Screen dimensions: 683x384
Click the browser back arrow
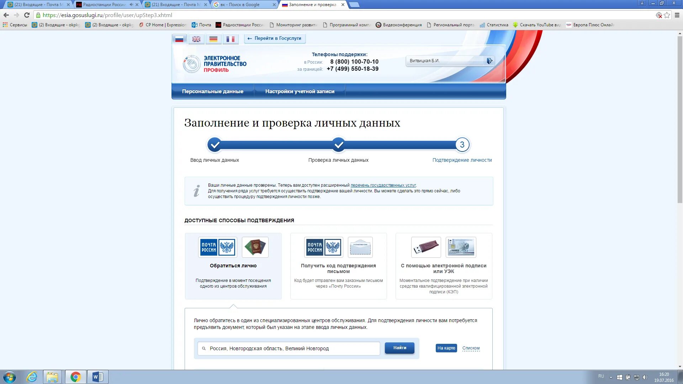(x=6, y=15)
